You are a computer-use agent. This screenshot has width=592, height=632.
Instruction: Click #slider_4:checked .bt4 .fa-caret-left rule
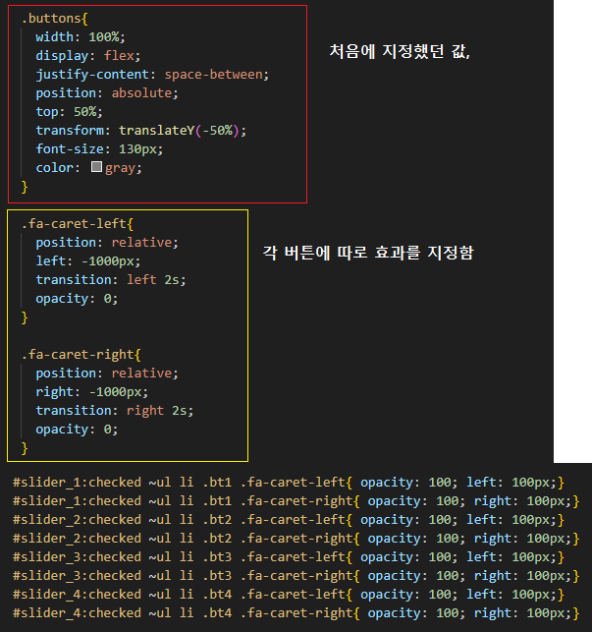click(x=289, y=595)
